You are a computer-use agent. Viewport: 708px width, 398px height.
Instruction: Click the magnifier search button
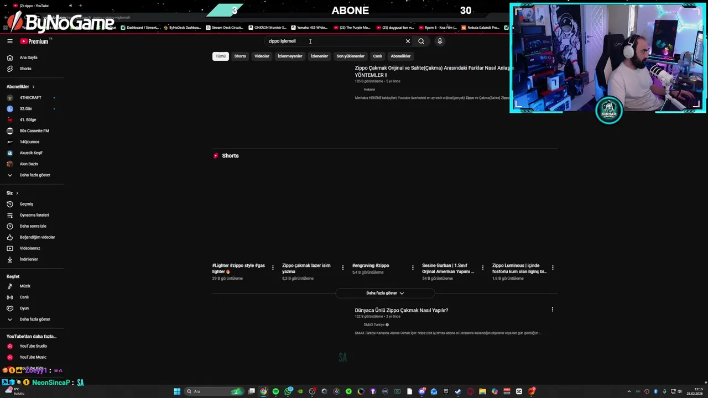click(x=421, y=41)
